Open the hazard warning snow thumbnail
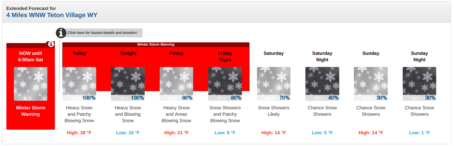This screenshot has width=454, height=146. point(31,84)
